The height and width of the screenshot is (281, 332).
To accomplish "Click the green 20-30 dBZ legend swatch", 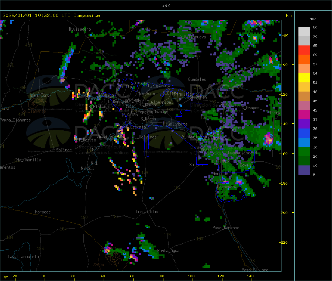I will 304,151.
